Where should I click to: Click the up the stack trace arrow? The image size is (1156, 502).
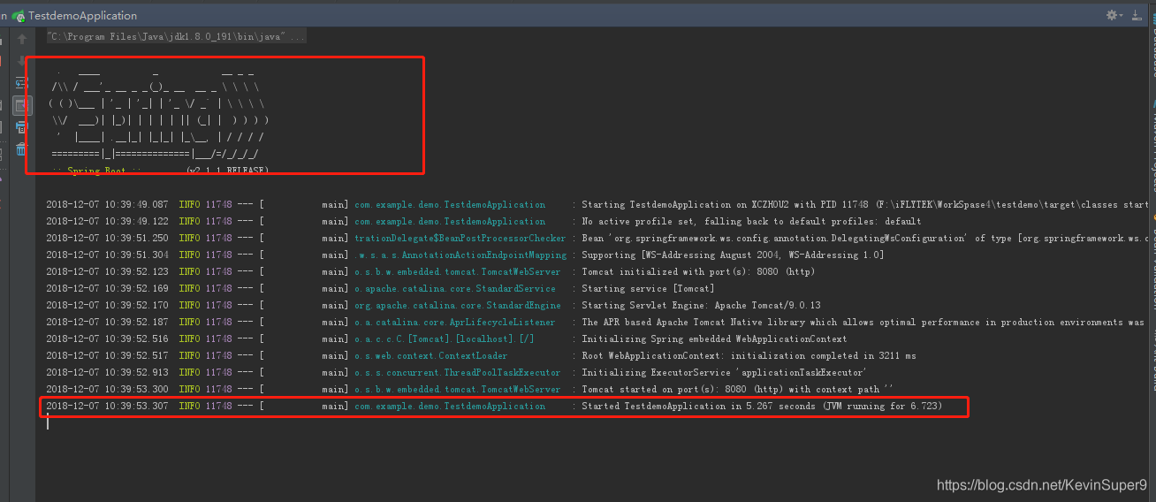point(21,40)
